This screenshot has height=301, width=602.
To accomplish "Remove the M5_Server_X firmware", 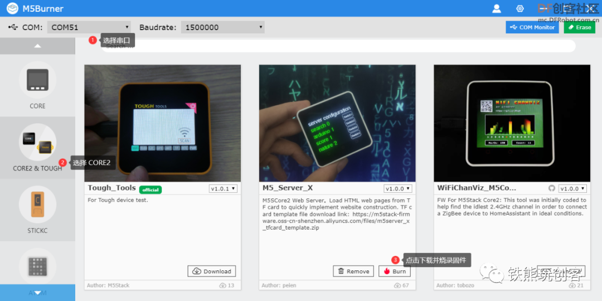I will pyautogui.click(x=353, y=271).
